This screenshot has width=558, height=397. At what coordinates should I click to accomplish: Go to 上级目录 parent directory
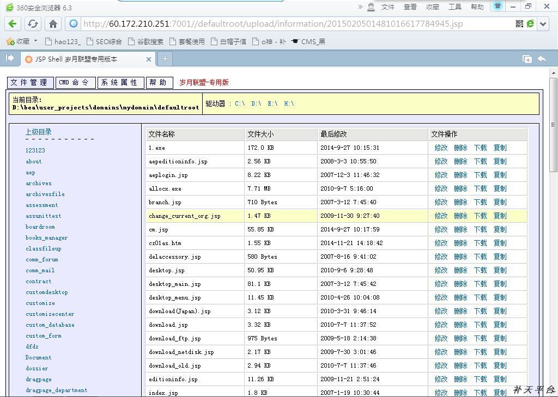point(39,132)
